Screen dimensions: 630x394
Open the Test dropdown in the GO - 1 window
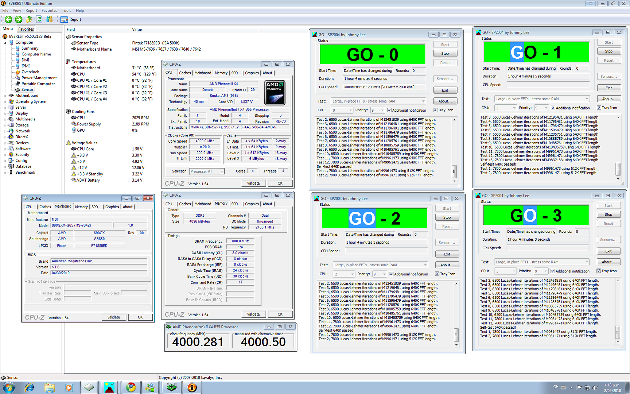(542, 99)
